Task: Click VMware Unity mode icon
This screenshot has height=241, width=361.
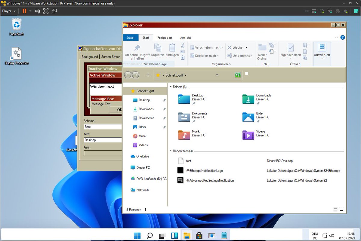Action: 54,11
